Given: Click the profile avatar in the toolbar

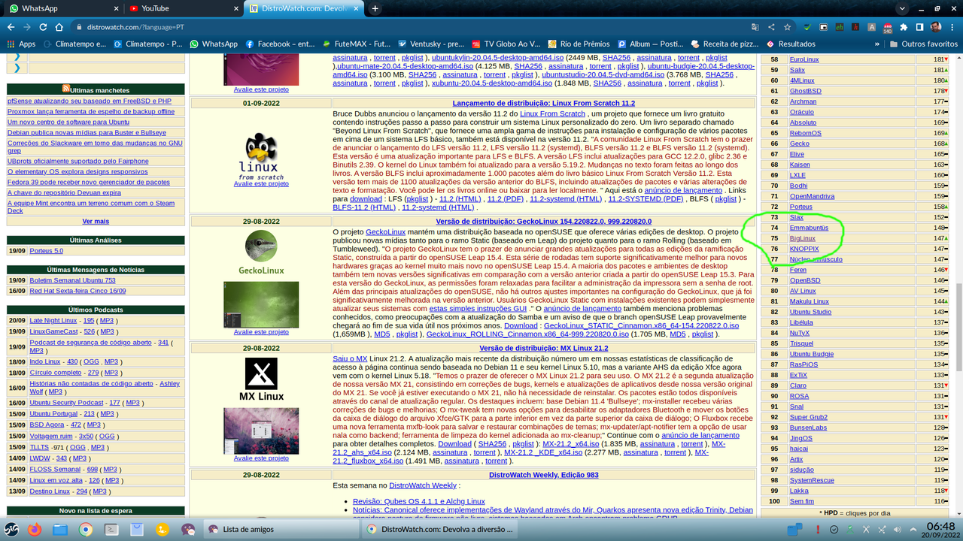Looking at the screenshot, I should point(935,27).
